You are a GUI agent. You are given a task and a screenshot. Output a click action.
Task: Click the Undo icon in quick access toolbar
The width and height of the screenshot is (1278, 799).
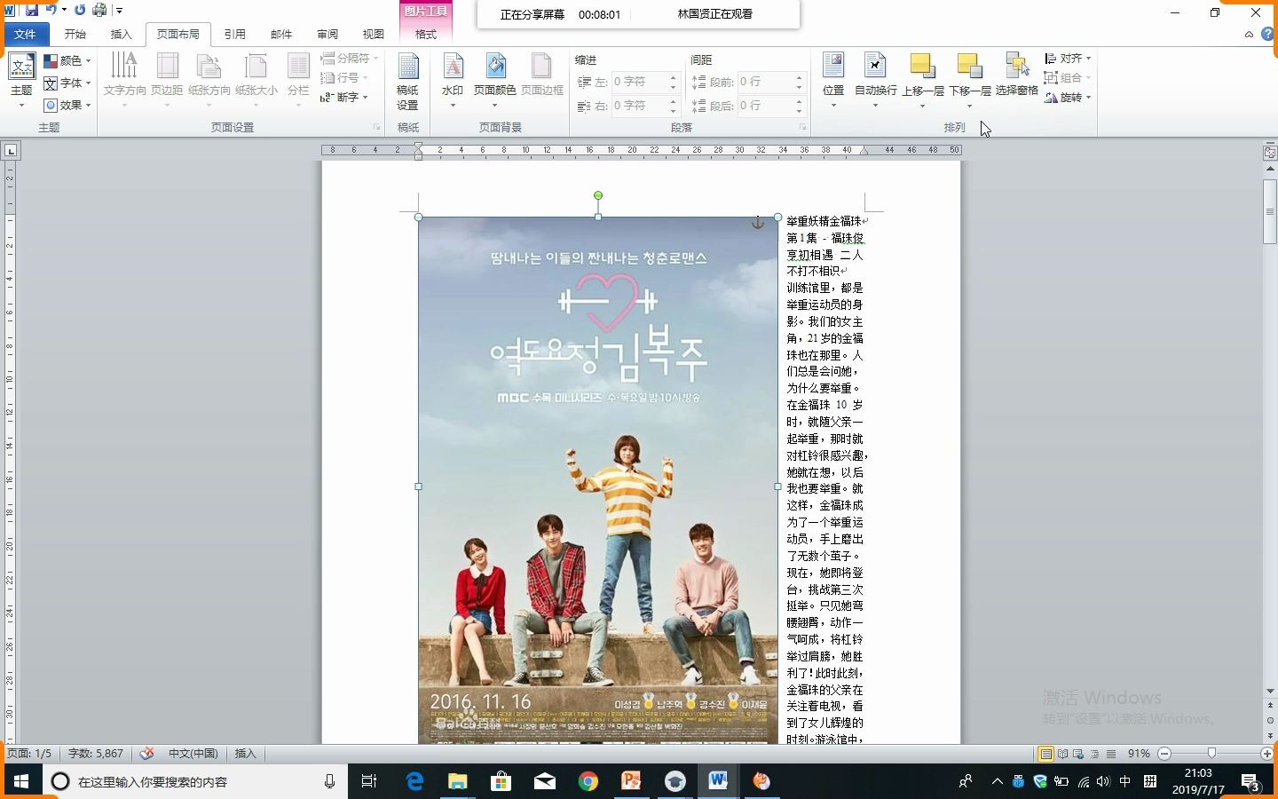(51, 10)
